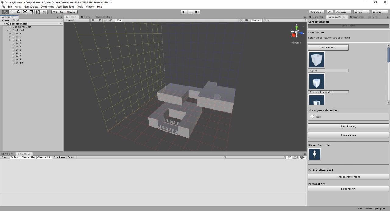Select the Hand tool
Screen dimensions: 390x211
pos(5,12)
